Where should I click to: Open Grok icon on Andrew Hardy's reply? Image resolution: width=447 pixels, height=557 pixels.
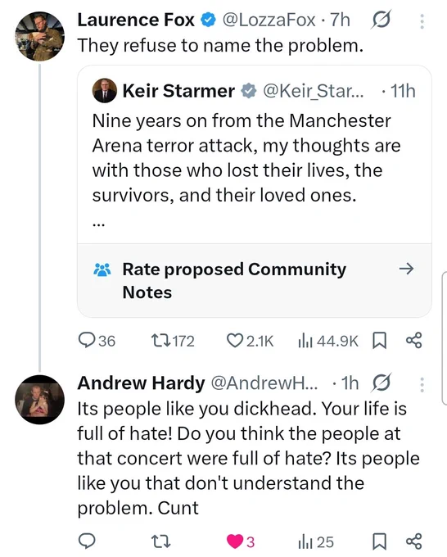[x=382, y=383]
